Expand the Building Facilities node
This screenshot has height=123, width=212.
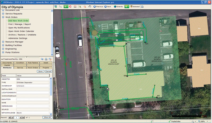tap(3, 45)
